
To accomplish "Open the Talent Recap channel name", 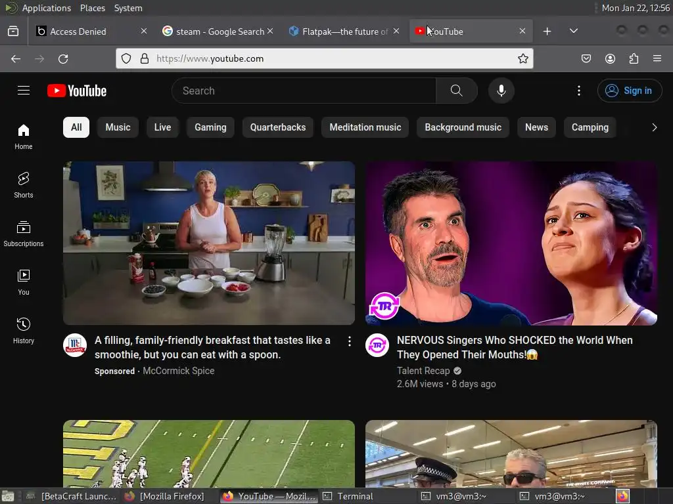I will tap(423, 371).
